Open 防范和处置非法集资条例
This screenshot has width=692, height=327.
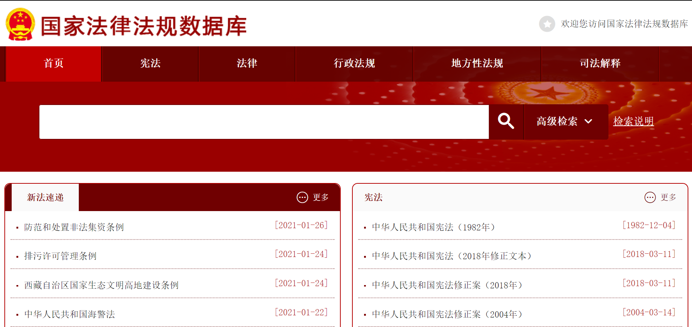[74, 227]
